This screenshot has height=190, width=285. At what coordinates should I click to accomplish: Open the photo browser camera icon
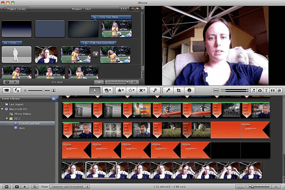coord(260,90)
